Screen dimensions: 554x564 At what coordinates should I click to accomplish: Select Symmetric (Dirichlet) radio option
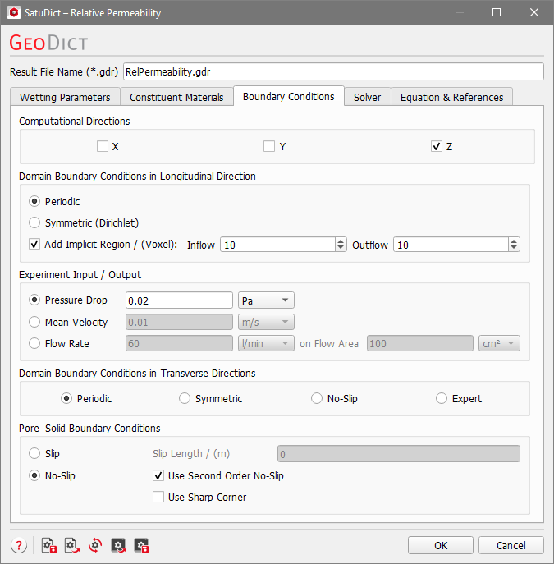[x=34, y=222]
